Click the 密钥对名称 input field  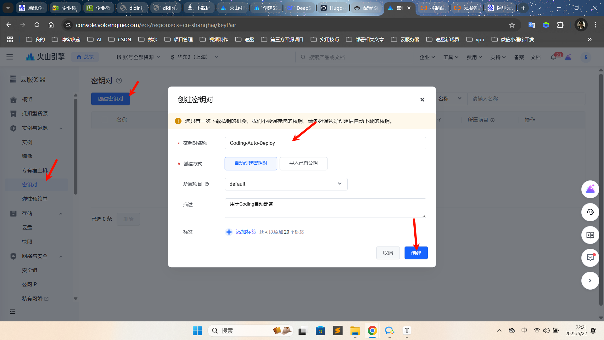[325, 143]
